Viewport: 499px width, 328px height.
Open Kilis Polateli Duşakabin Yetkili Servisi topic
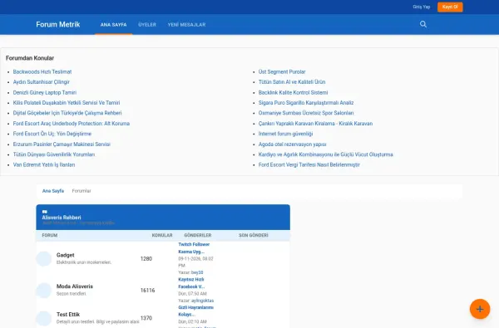pos(67,103)
